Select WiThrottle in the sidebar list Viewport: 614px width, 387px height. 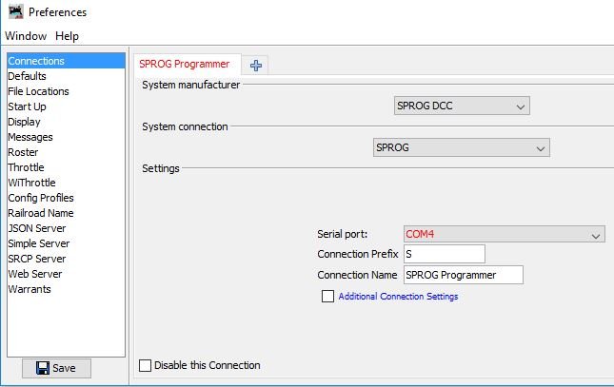click(31, 183)
